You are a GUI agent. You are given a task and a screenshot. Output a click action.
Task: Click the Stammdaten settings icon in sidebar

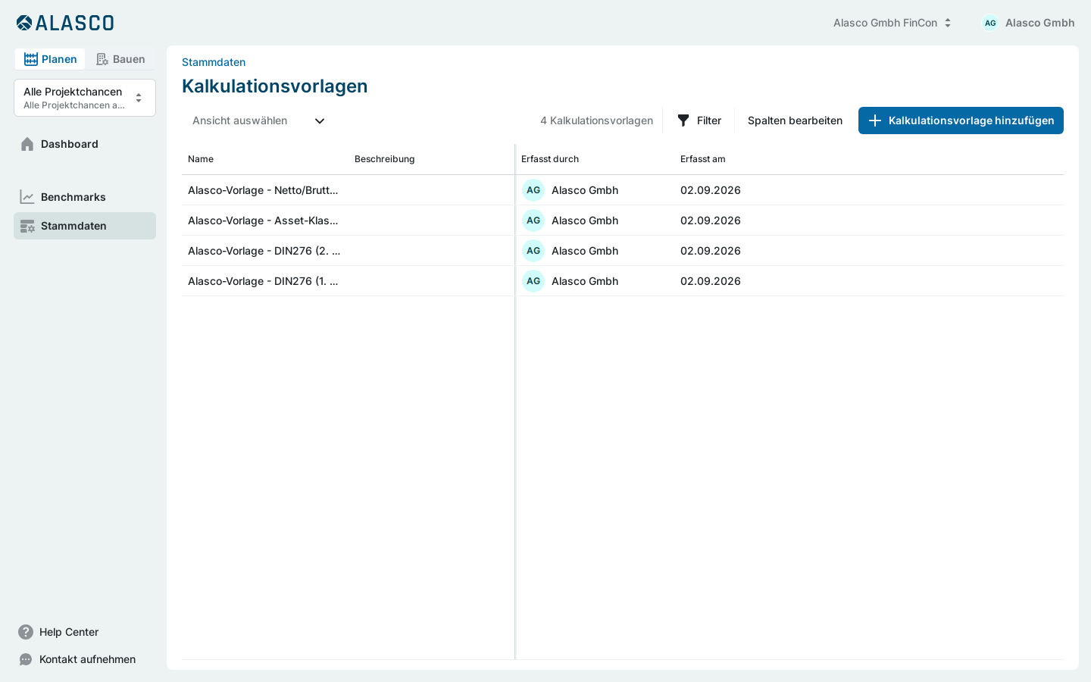(27, 226)
